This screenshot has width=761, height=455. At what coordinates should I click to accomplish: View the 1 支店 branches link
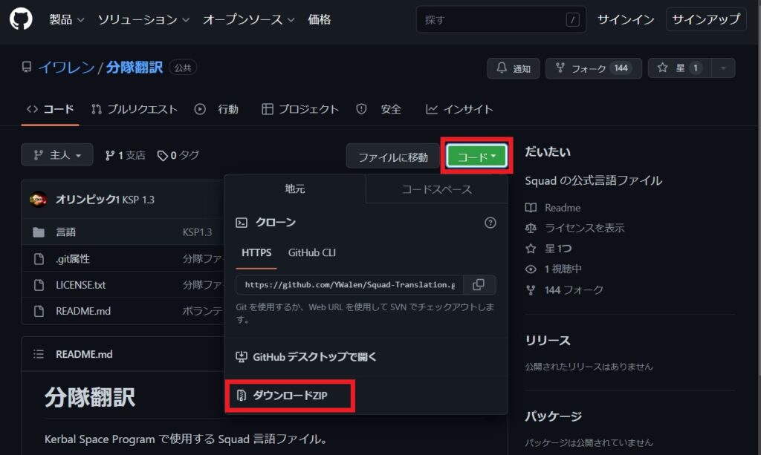pos(125,155)
